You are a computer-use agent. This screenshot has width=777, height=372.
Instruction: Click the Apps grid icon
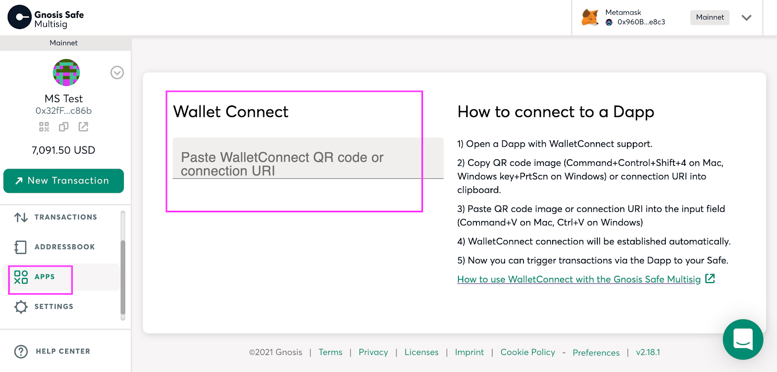click(21, 277)
